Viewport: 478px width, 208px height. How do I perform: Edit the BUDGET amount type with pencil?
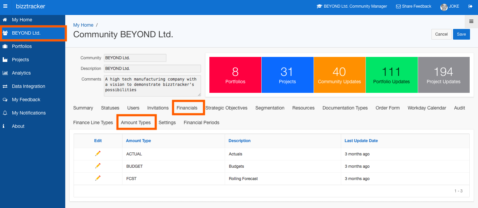98,166
